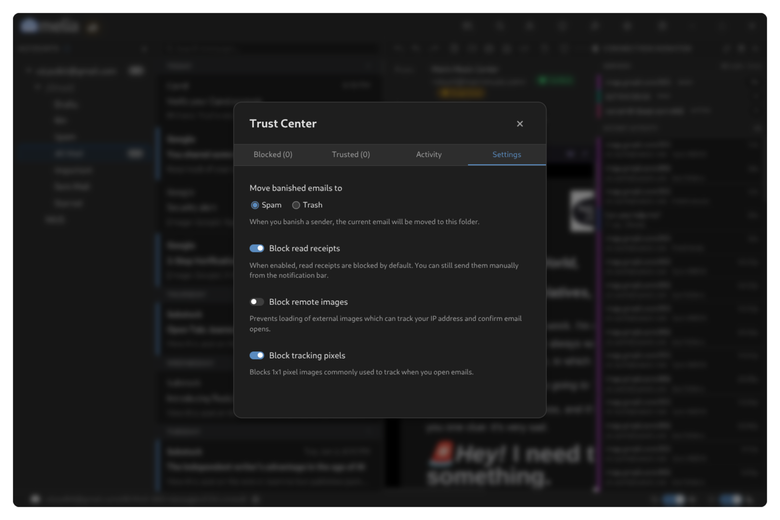This screenshot has width=780, height=520.
Task: Click the 'Block tracking pixels' label
Action: pyautogui.click(x=307, y=356)
